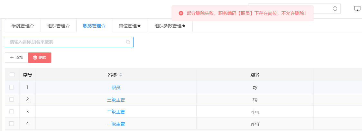Click the monitor icon at top right

[x=357, y=9]
